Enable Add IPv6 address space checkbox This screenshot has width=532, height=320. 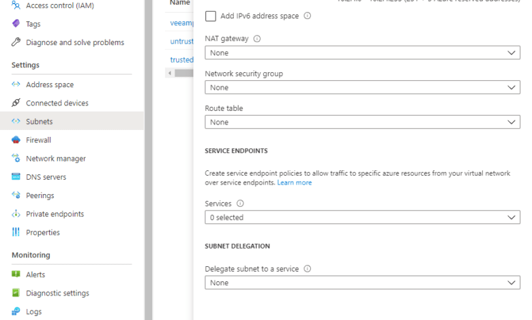click(211, 16)
